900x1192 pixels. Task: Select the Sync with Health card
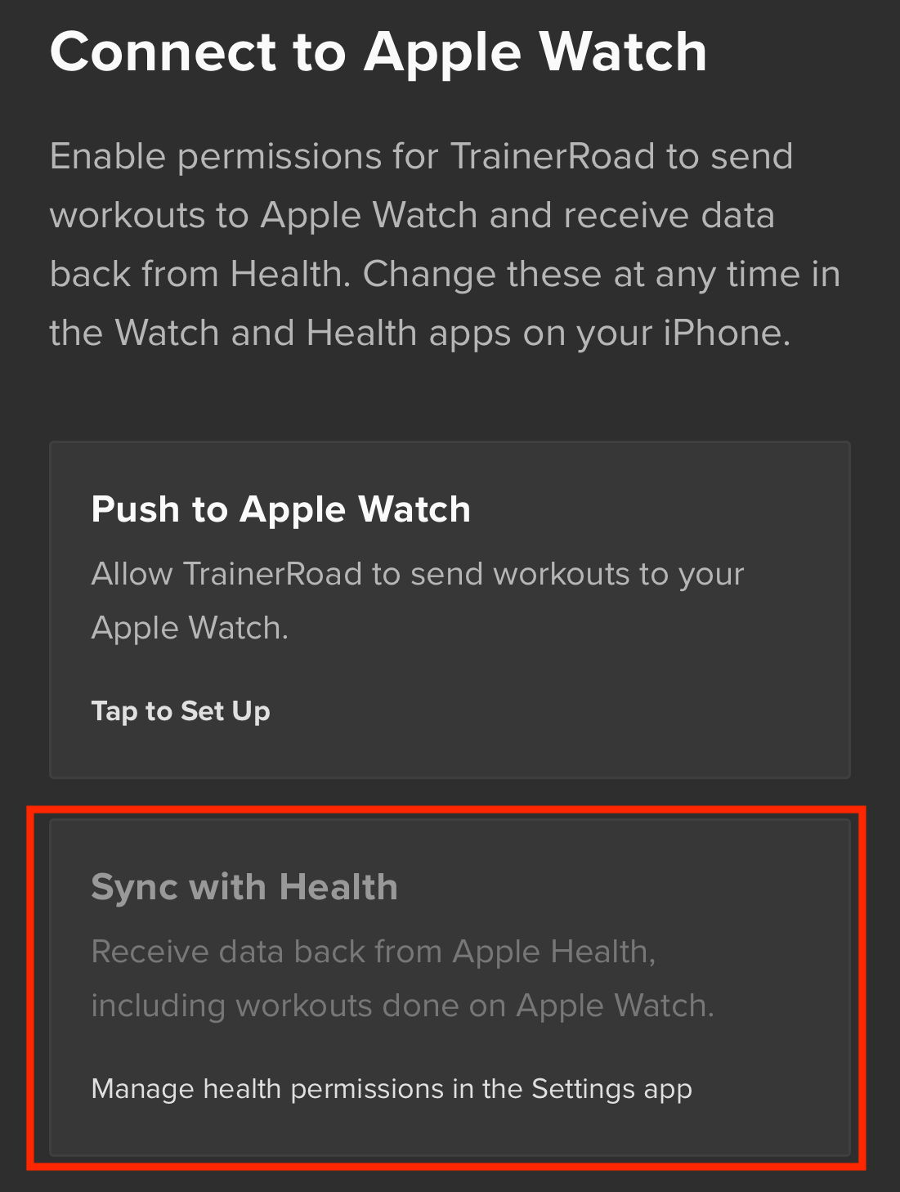pos(450,988)
